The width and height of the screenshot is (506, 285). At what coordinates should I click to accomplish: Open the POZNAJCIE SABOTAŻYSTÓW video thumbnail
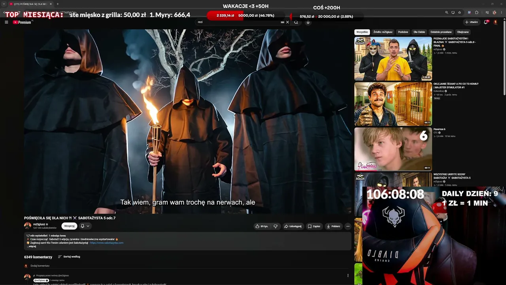[x=393, y=59]
